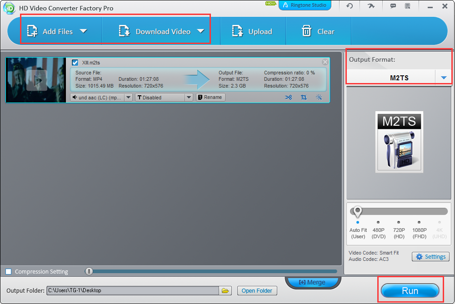Enable the Compression Setting checkbox
This screenshot has height=304, width=455.
point(9,272)
